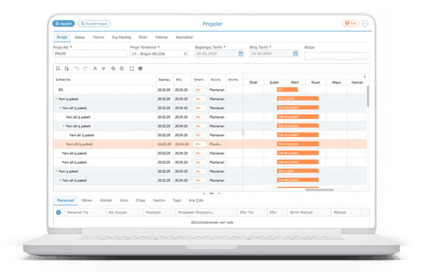Zoom in the Gantt chart
Screen dimensions: 424x272
point(113,68)
